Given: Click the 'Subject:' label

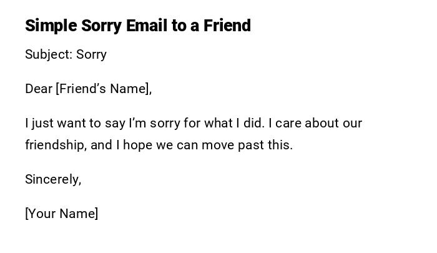Looking at the screenshot, I should [x=49, y=54].
